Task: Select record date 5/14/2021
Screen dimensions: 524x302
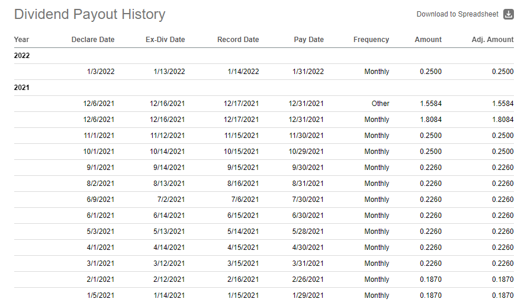Action: pos(243,232)
